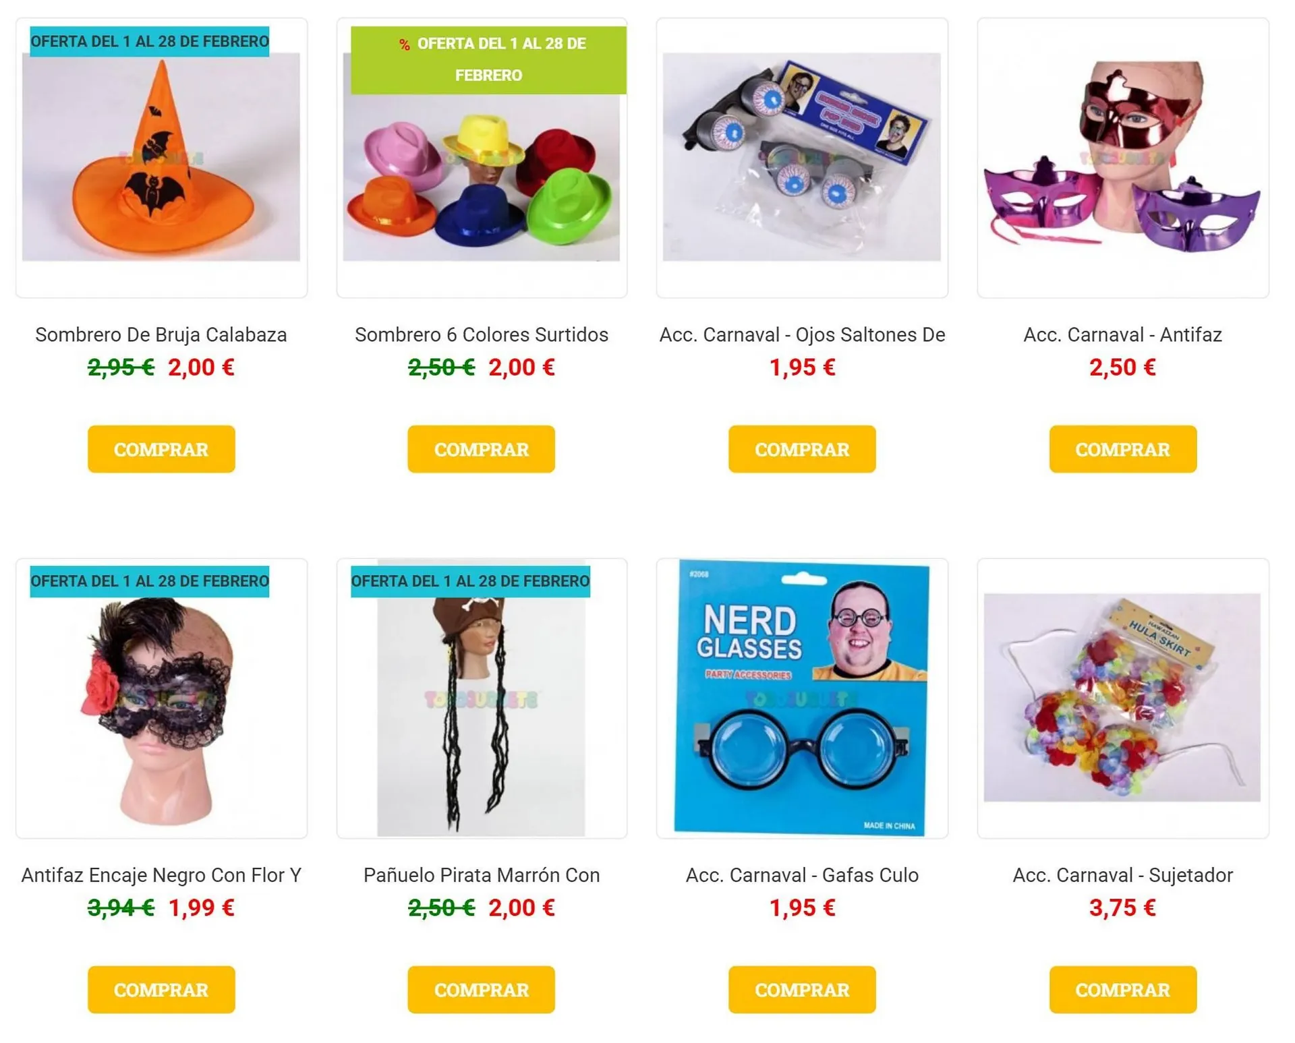The width and height of the screenshot is (1295, 1043).
Task: Click Comprar under Acc. Carnaval - Sujetador
Action: 1123,990
